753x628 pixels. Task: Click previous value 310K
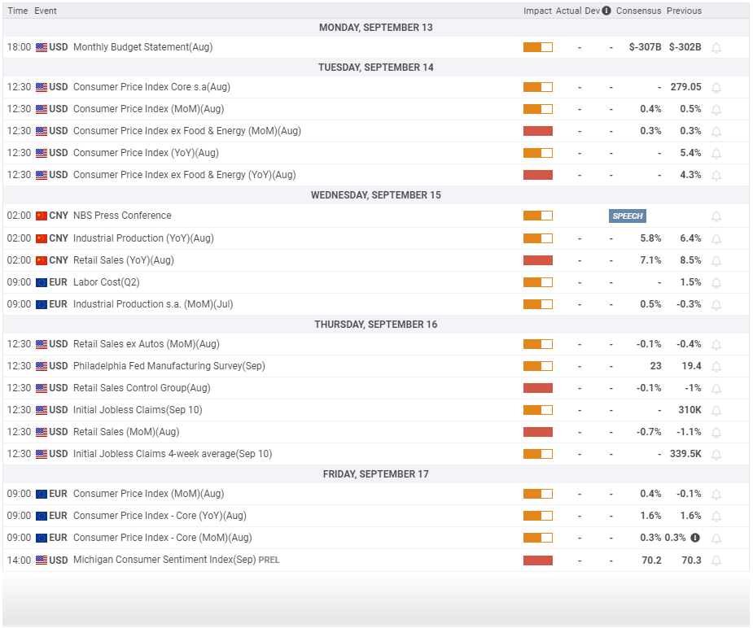[x=690, y=410]
